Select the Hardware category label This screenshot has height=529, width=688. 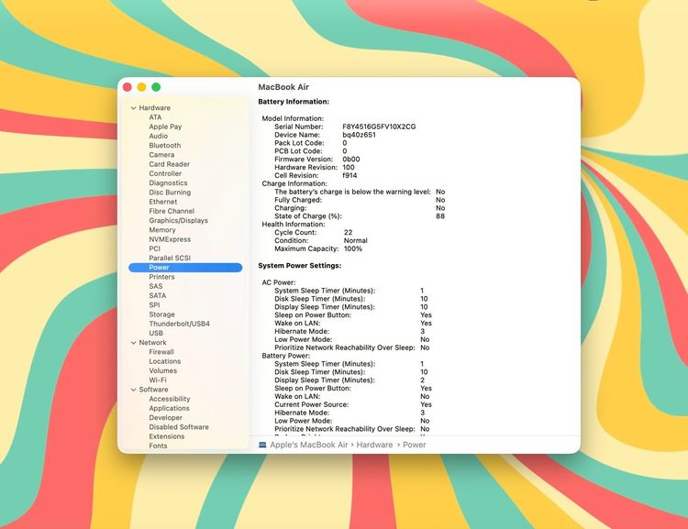pos(154,108)
